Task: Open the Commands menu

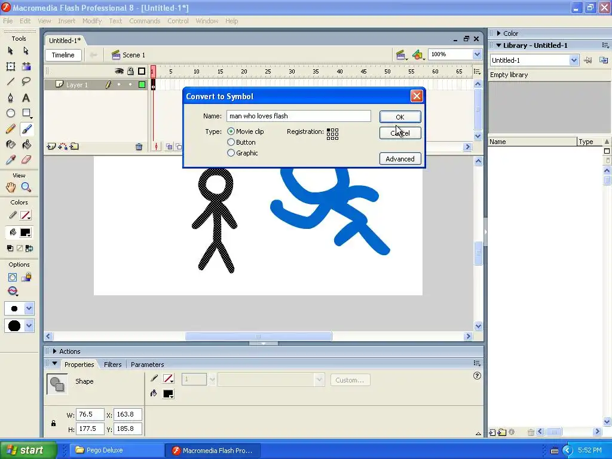Action: coord(145,21)
